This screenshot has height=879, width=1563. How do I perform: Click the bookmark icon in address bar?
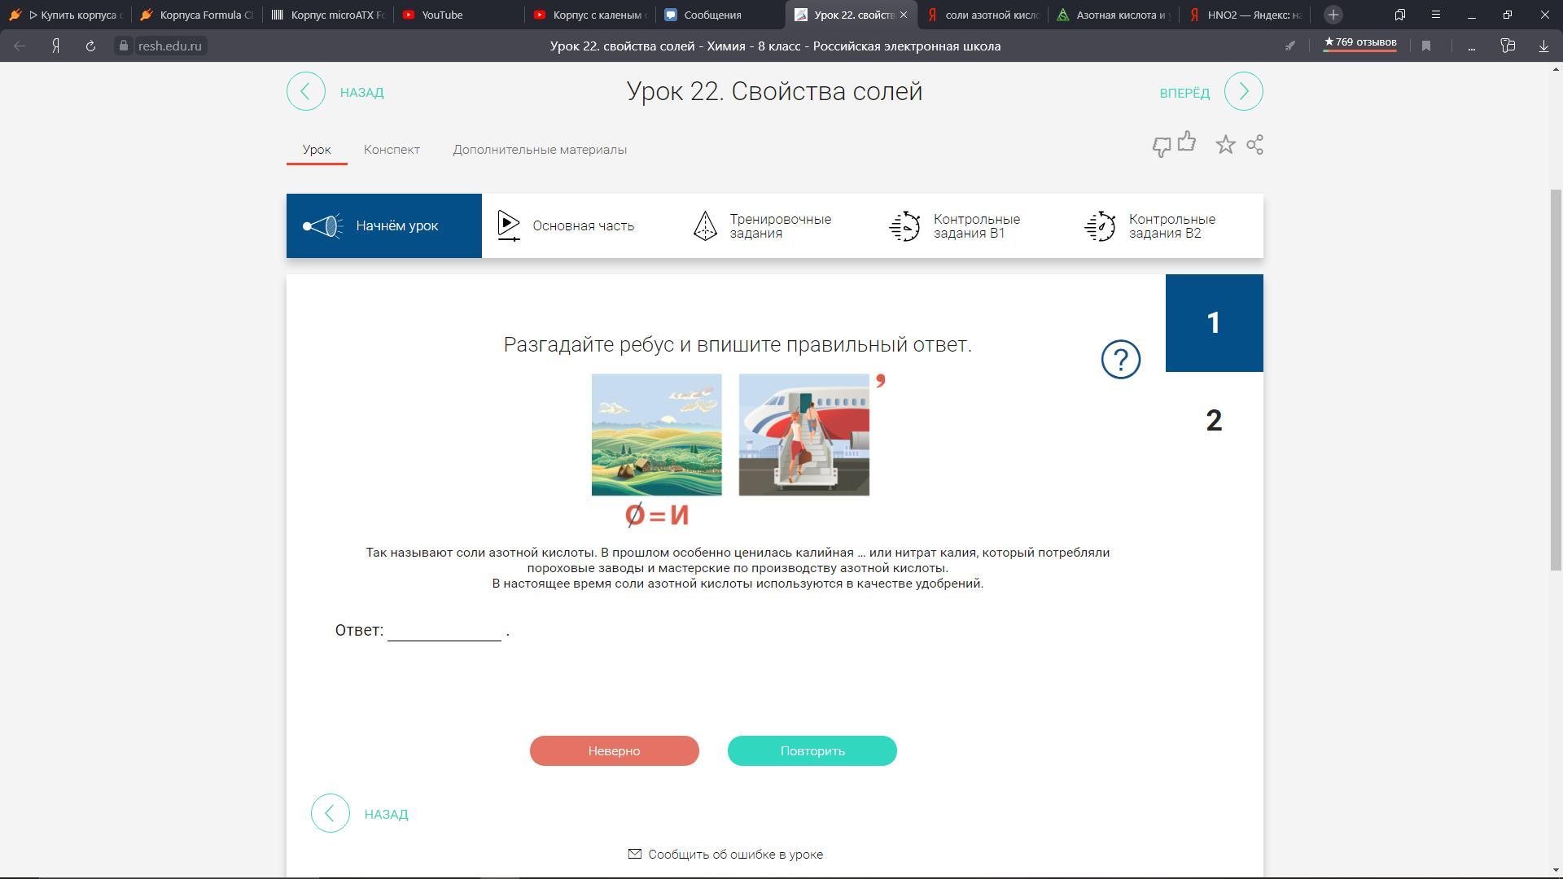[x=1426, y=46]
